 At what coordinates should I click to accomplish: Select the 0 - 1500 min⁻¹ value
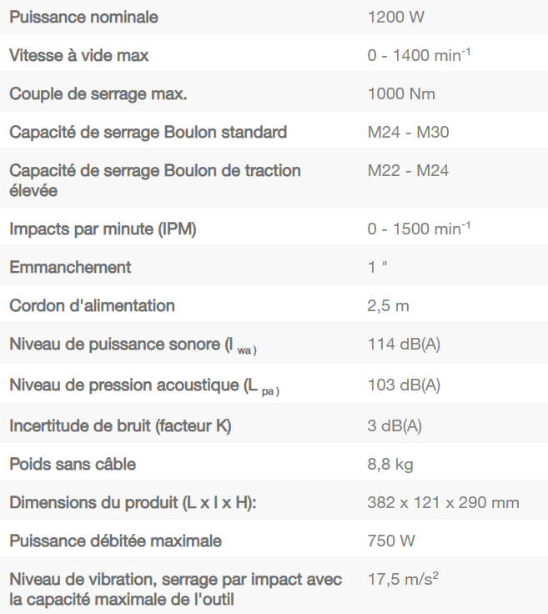coord(419,229)
